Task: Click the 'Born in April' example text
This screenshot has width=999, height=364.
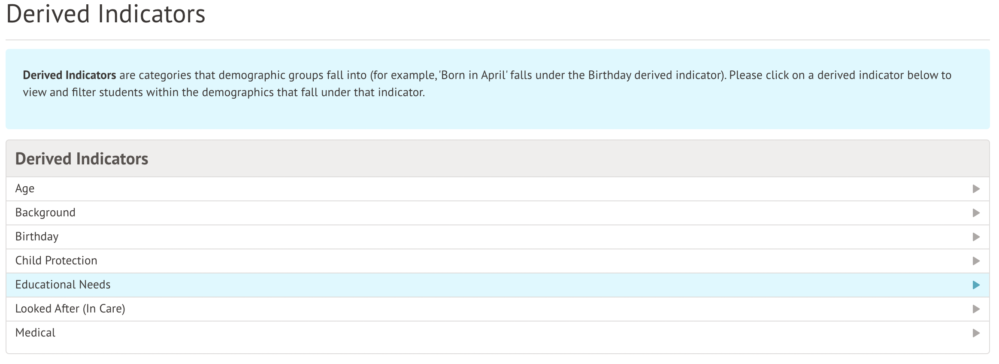Action: click(473, 75)
